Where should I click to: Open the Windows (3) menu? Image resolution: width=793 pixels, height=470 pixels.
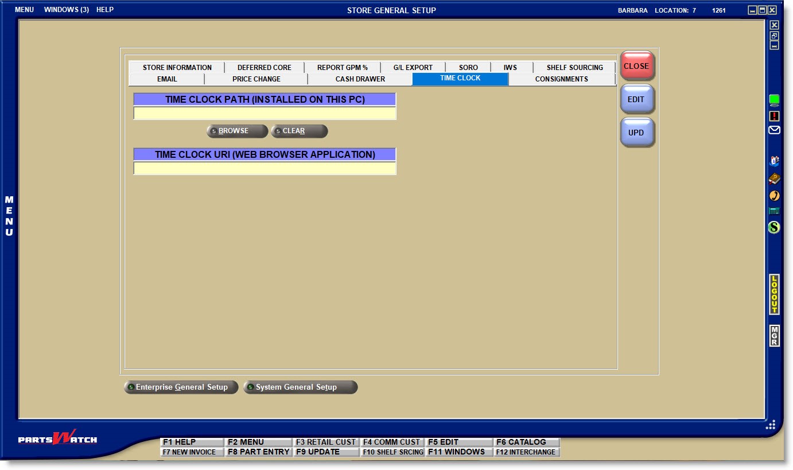pyautogui.click(x=66, y=10)
